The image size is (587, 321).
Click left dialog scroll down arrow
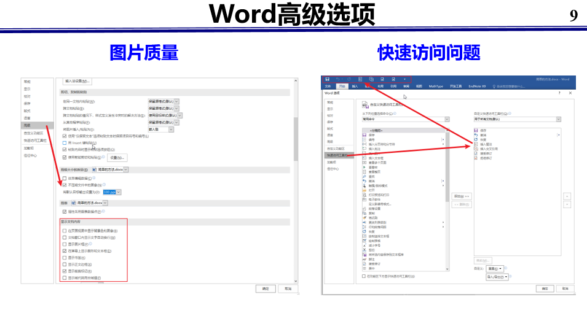pos(296,281)
